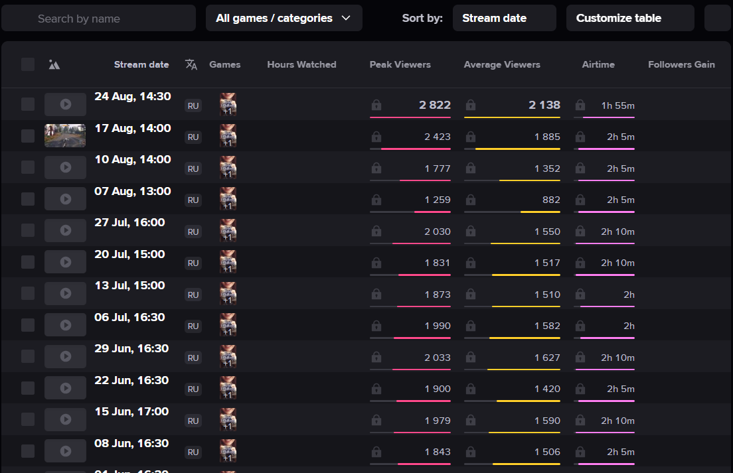733x473 pixels.
Task: Click lock icon beside airtime 1h 55m
Action: pyautogui.click(x=580, y=105)
